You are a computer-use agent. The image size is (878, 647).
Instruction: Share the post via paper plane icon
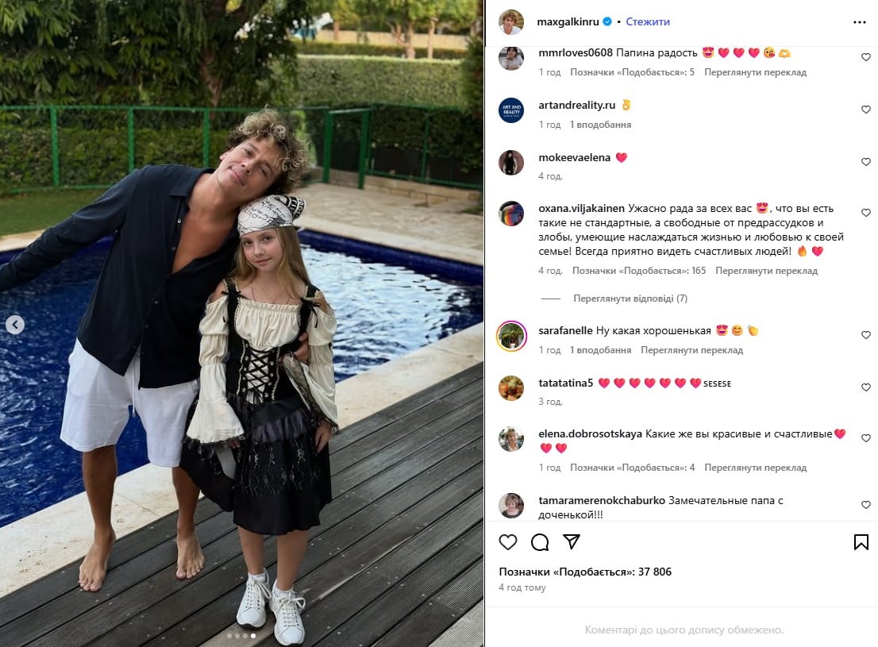pyautogui.click(x=571, y=541)
